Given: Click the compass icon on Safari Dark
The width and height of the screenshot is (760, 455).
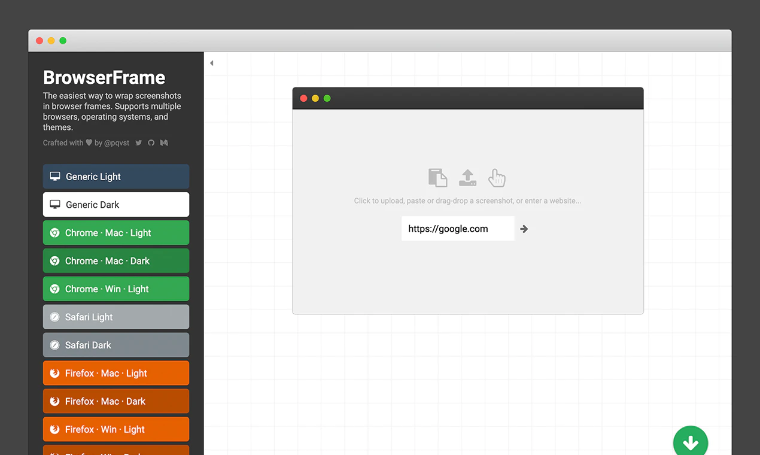Looking at the screenshot, I should (x=54, y=345).
